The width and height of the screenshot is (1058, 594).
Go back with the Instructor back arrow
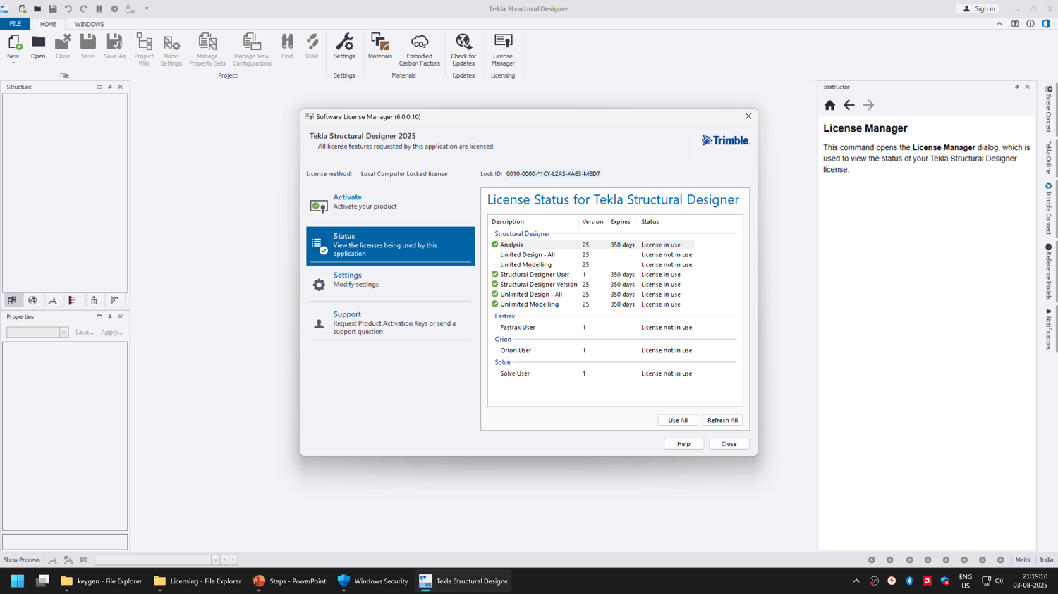[x=849, y=105]
